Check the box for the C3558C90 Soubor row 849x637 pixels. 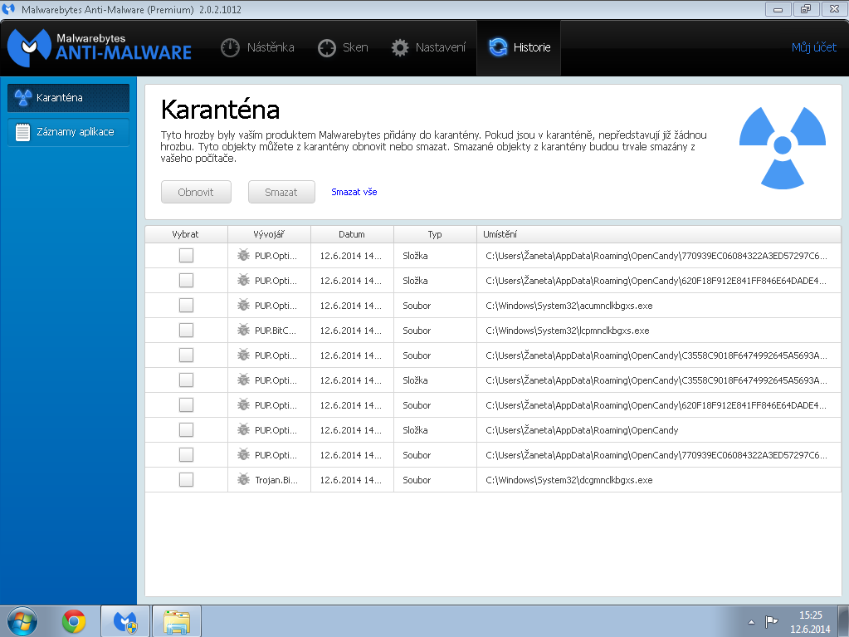pos(186,355)
